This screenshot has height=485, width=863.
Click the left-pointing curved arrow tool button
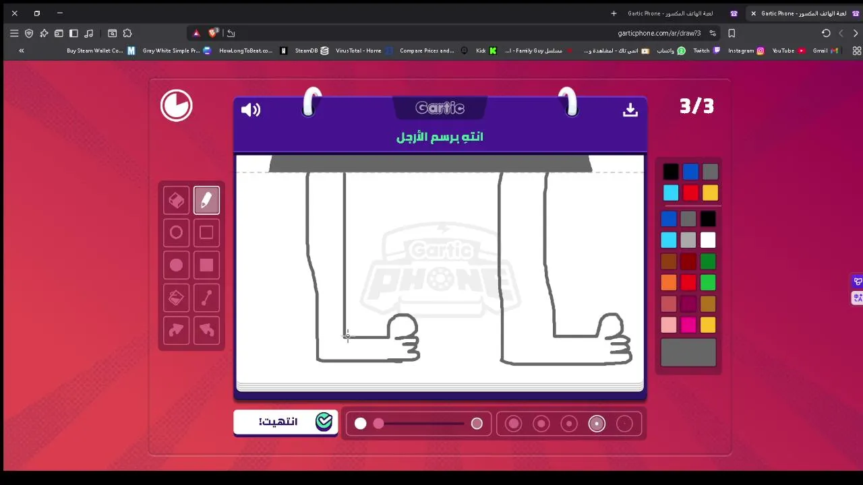coord(206,330)
